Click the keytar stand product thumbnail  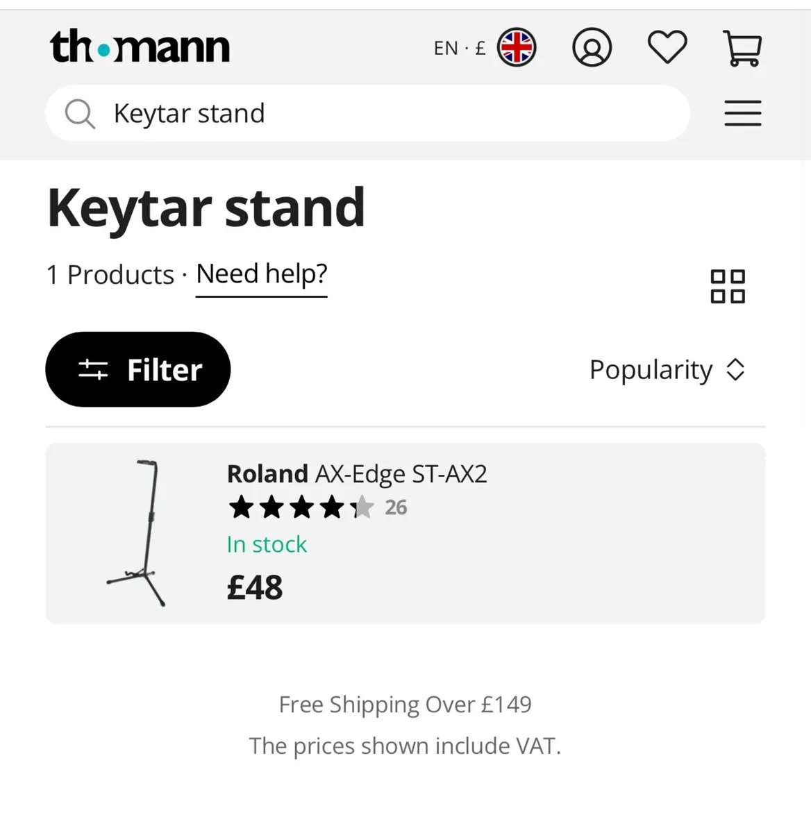137,533
